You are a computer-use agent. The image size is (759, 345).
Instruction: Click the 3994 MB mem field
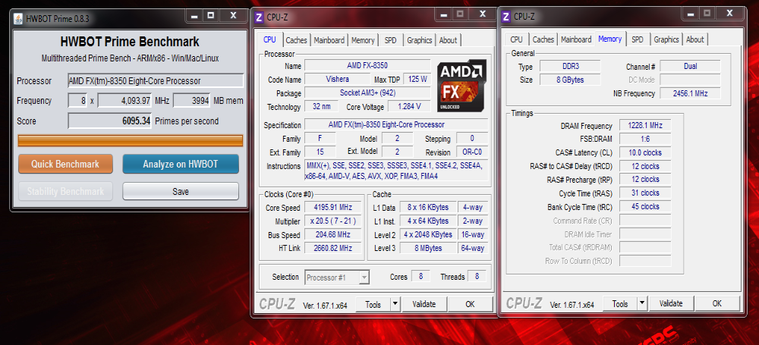[191, 101]
